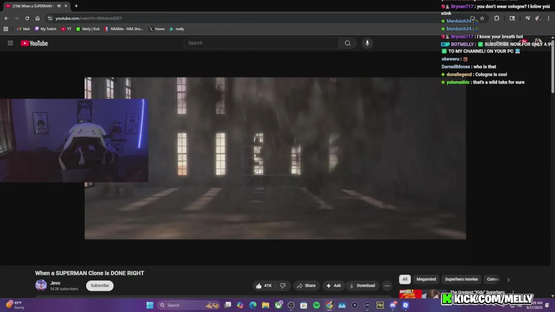Open the Mail bookmark
The image size is (555, 312).
(x=23, y=29)
